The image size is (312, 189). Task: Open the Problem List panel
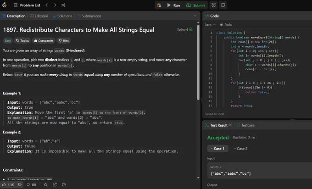[x=27, y=5]
